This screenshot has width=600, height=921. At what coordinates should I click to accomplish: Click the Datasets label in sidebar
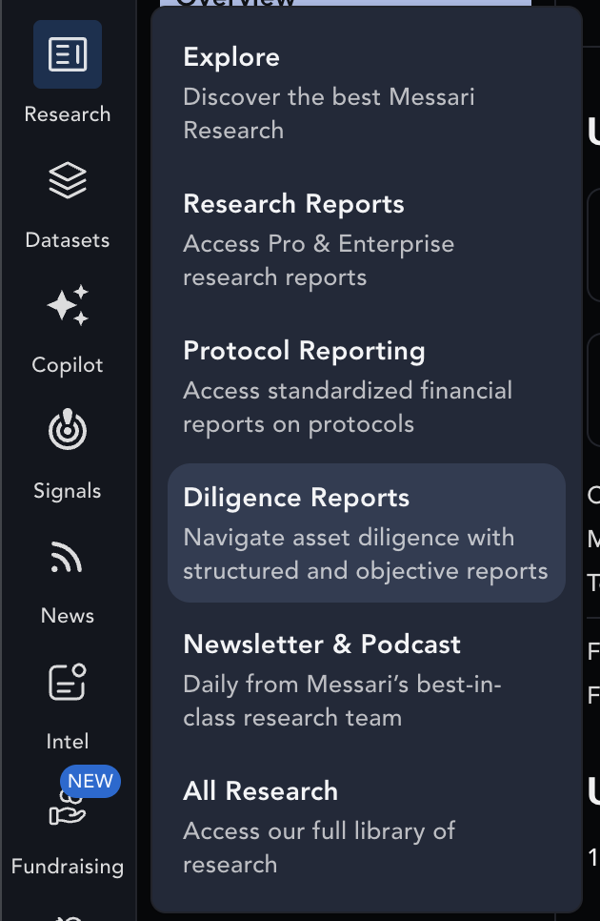pos(68,239)
